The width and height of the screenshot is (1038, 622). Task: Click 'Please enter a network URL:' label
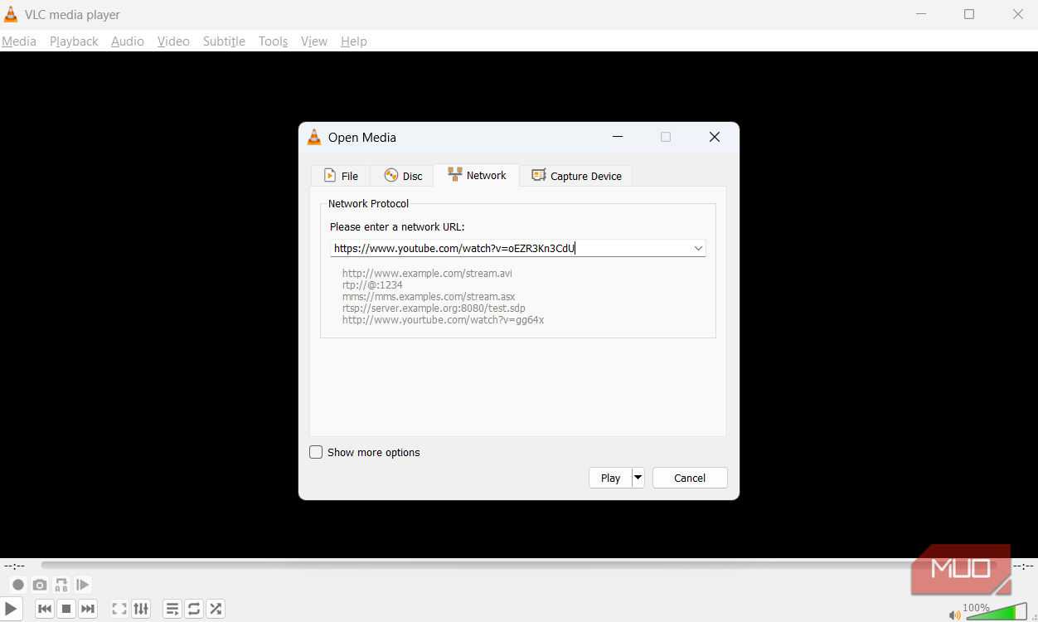[x=397, y=226]
